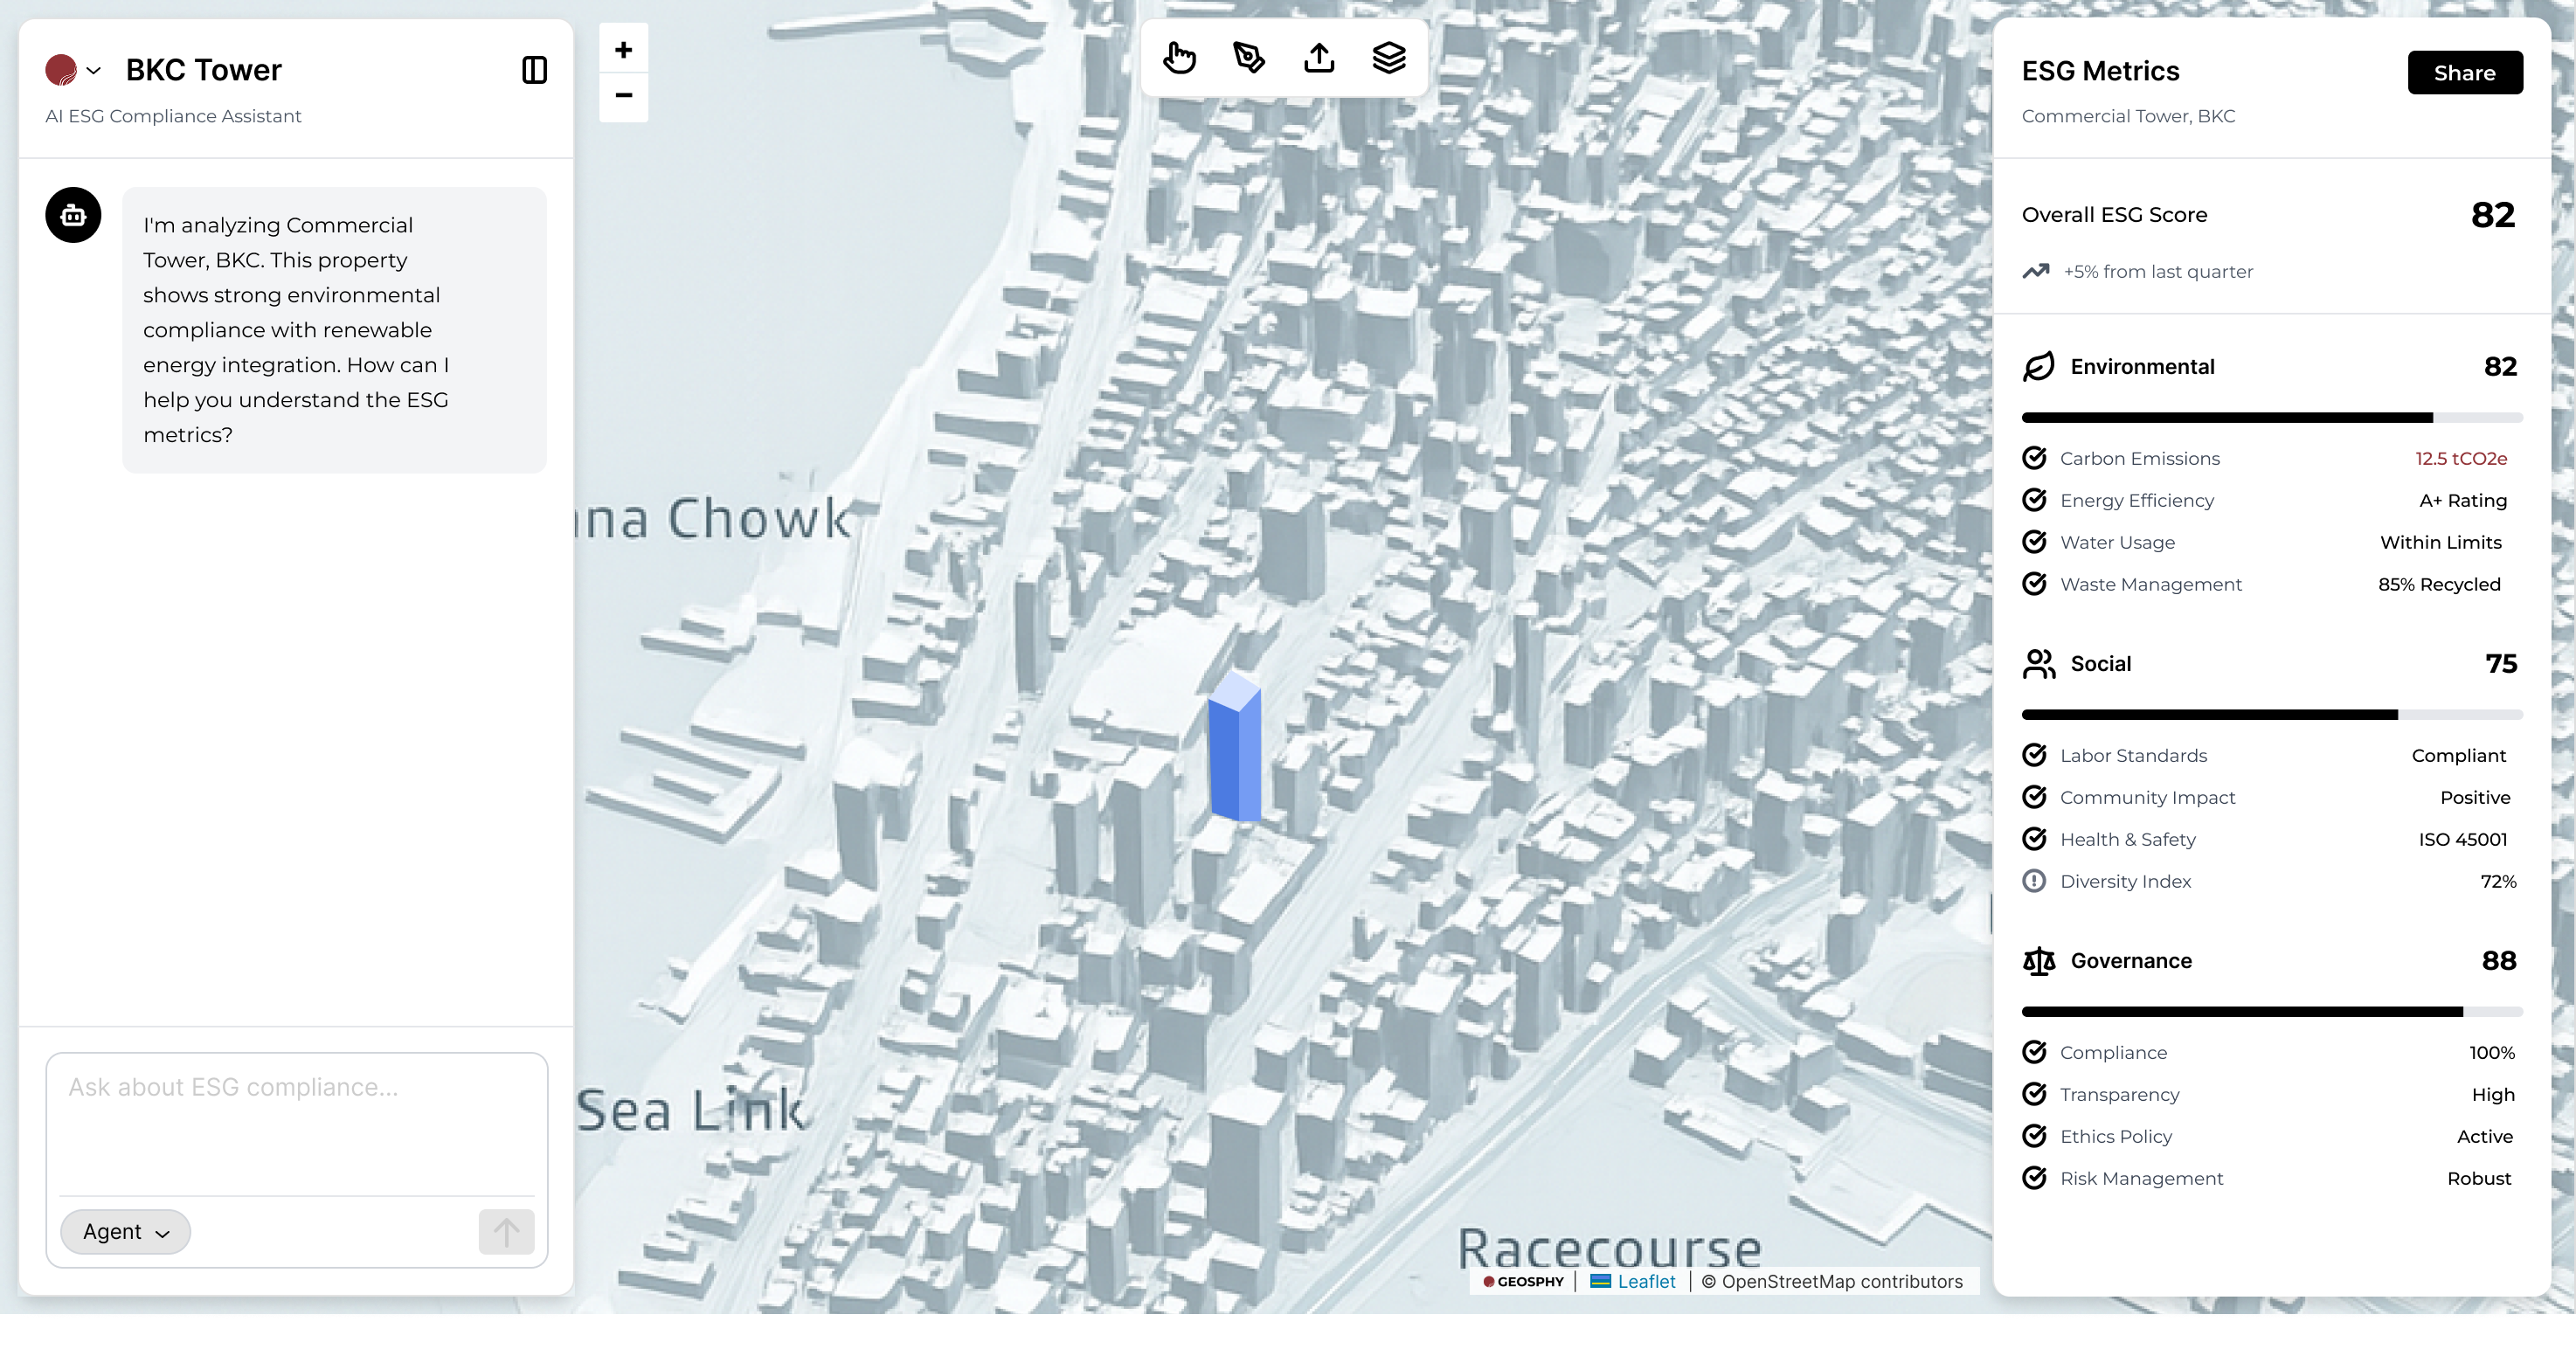Open the Agent dropdown in chat
The image size is (2576, 1356).
(124, 1231)
